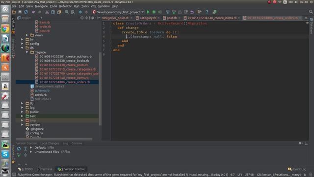Click the Run with Coverage icon

tap(160, 12)
